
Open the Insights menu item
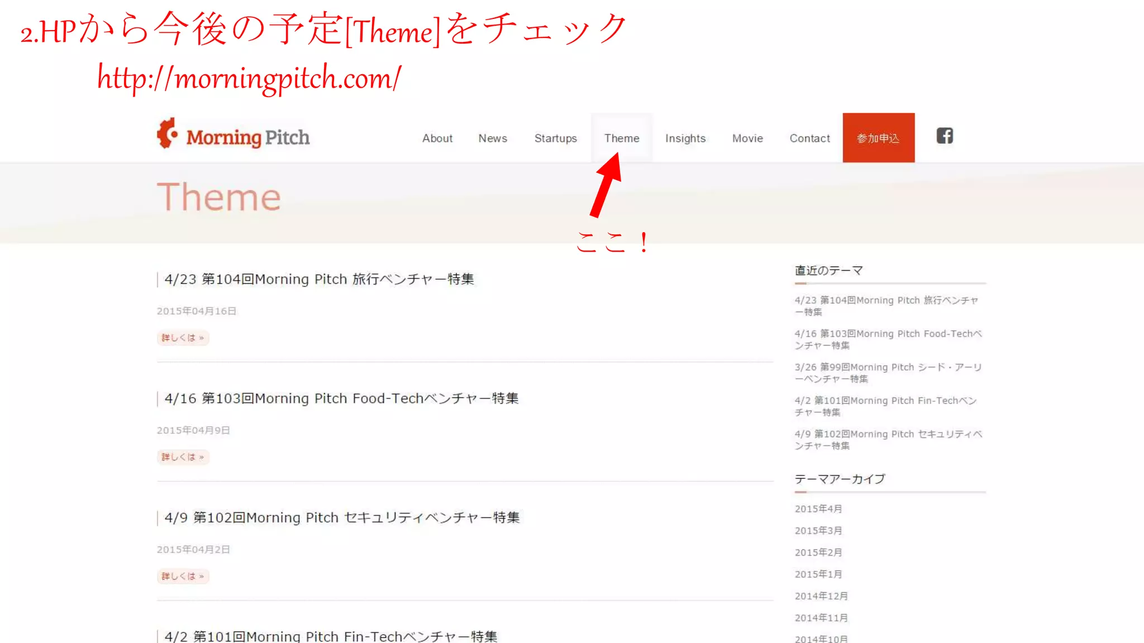pyautogui.click(x=685, y=138)
